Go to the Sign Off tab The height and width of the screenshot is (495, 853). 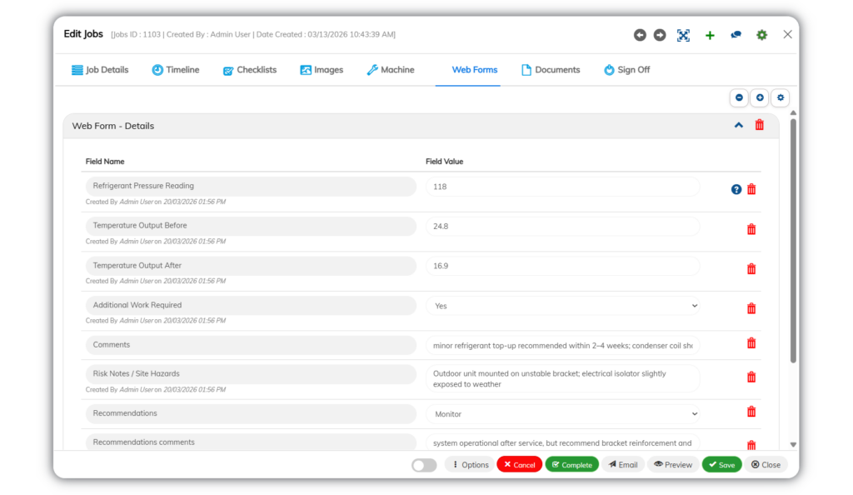(626, 70)
